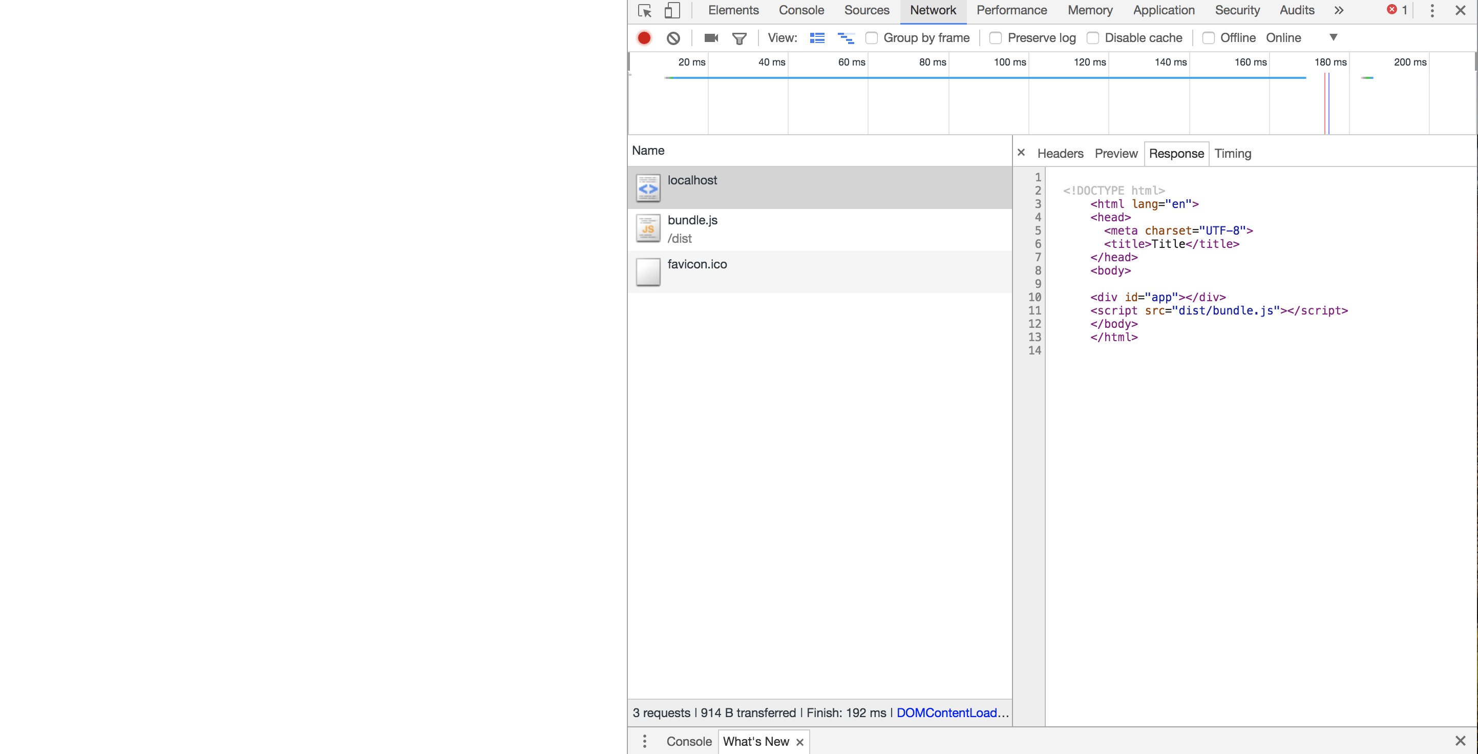Toggle the device toolbar icon
The image size is (1478, 754).
click(x=672, y=10)
